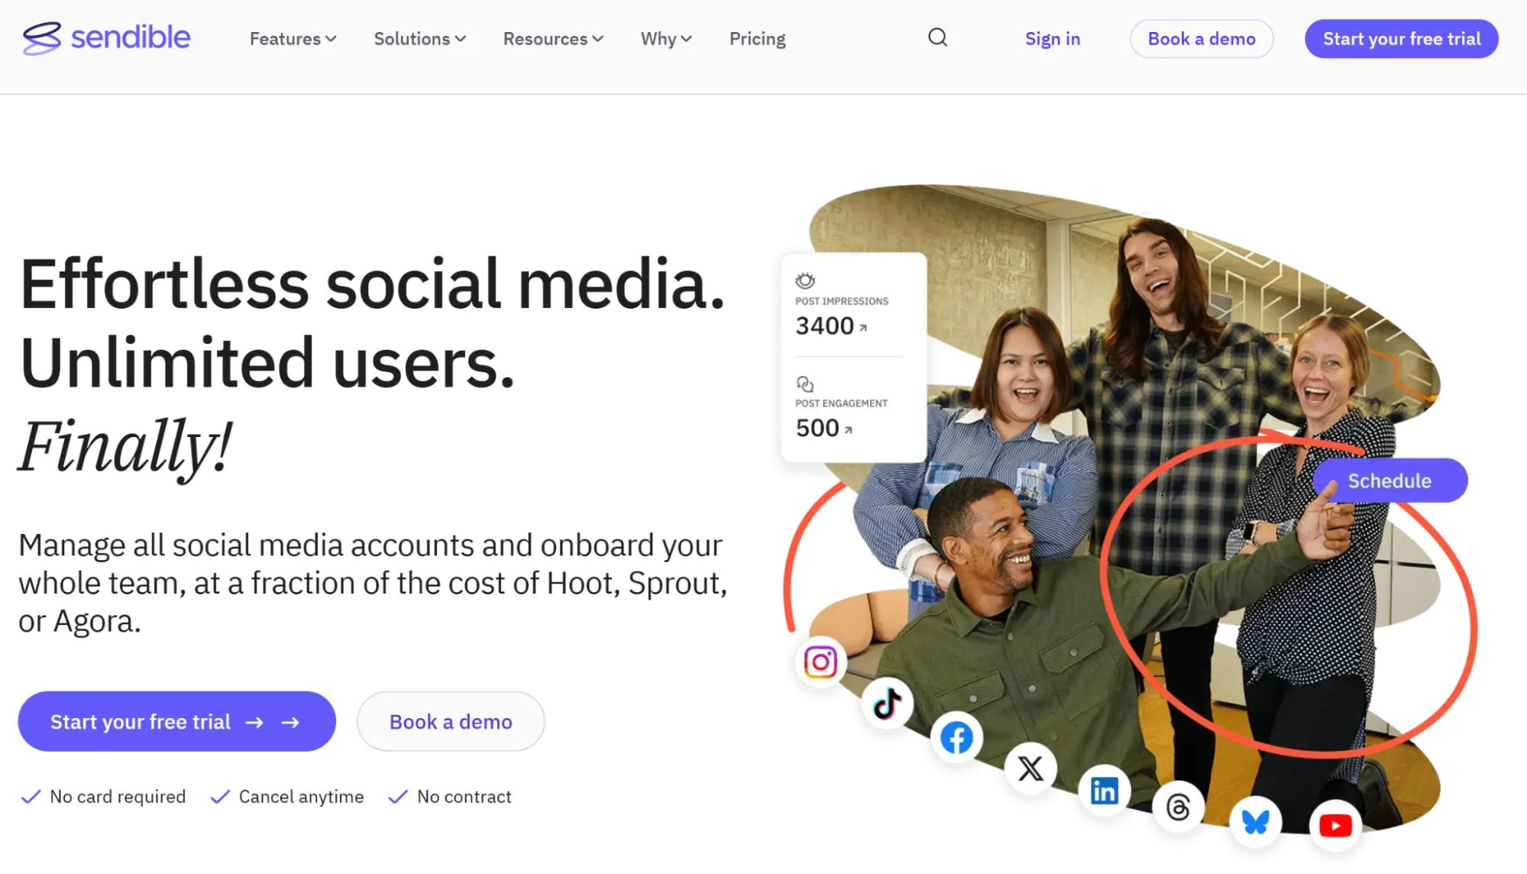Click the Schedule pill on the image

coord(1390,481)
